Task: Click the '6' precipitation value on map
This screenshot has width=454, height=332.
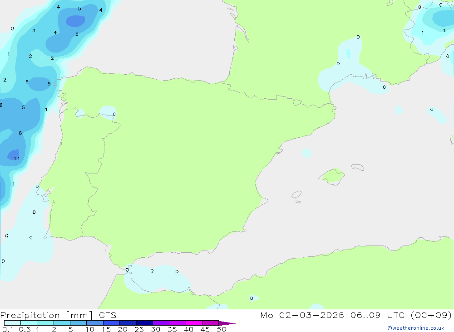Action: [x=20, y=133]
